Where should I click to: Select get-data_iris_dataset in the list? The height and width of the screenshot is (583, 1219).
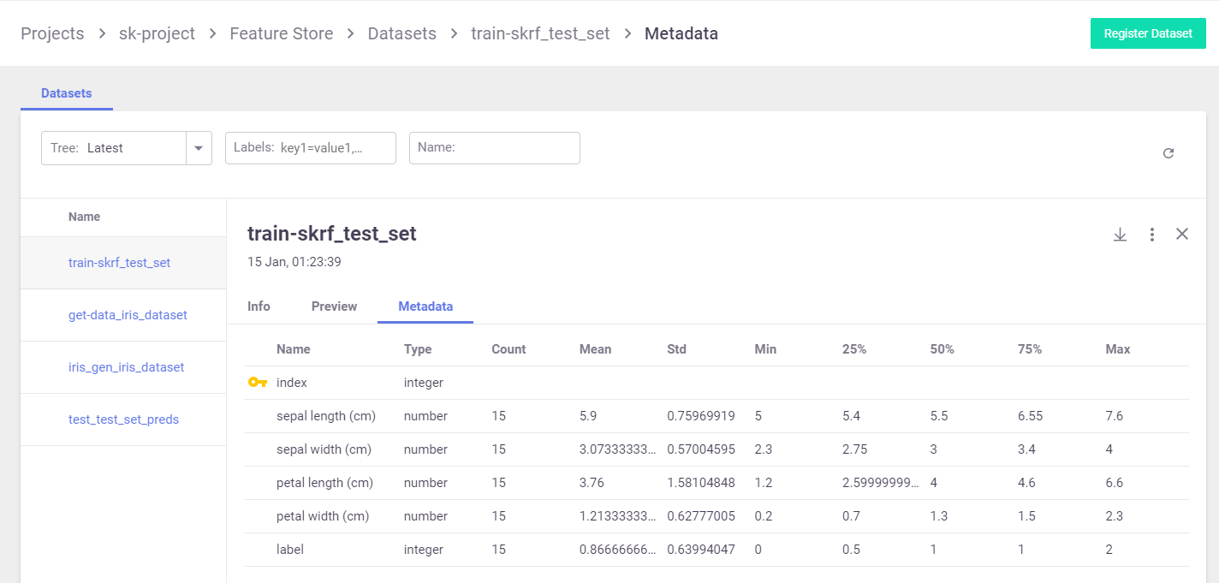point(128,315)
